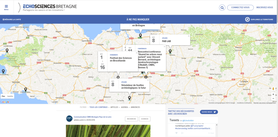This screenshot has width=278, height=137.
Task: Click the Recherche tag button
Action: tap(131, 119)
